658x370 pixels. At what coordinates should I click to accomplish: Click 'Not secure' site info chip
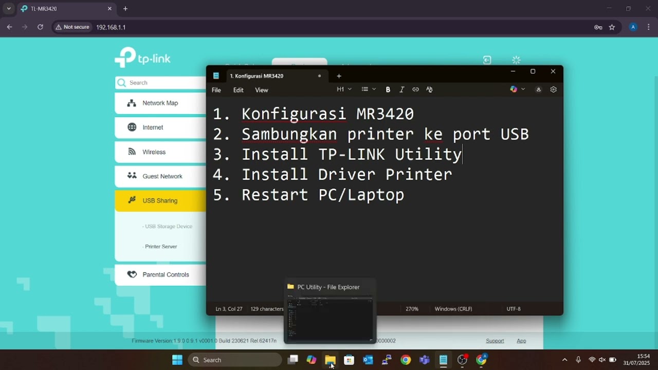[72, 27]
